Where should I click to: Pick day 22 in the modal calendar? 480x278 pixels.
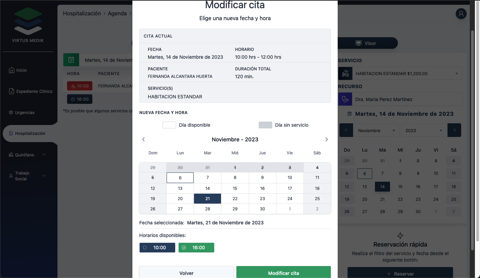tap(235, 198)
